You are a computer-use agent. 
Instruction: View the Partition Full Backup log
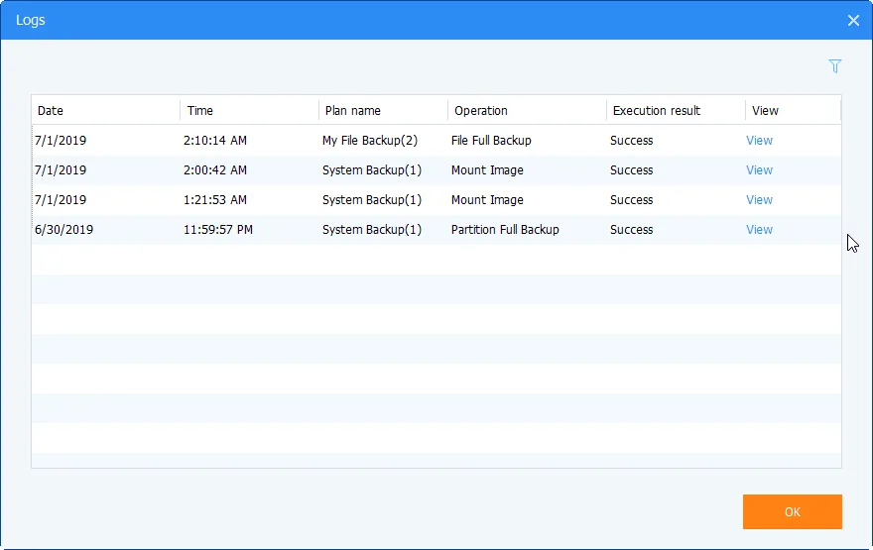pyautogui.click(x=759, y=230)
